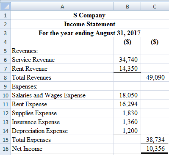Select the 49,090 total cell
This screenshot has height=155, width=169.
pos(155,77)
